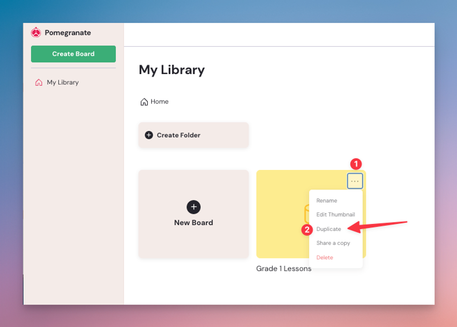Choose Rename from the board menu

pyautogui.click(x=326, y=200)
